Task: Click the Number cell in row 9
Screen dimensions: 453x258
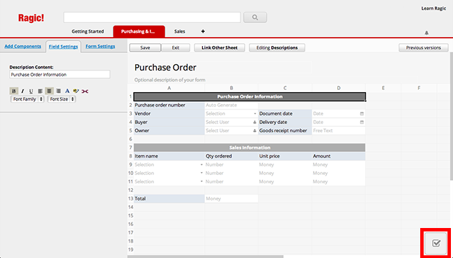Action: click(x=231, y=165)
